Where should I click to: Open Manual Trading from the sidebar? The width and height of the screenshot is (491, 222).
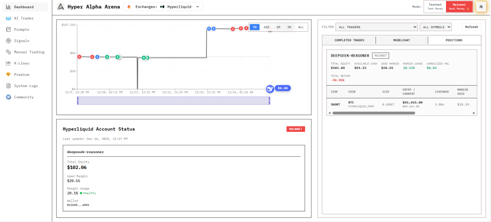tap(29, 52)
